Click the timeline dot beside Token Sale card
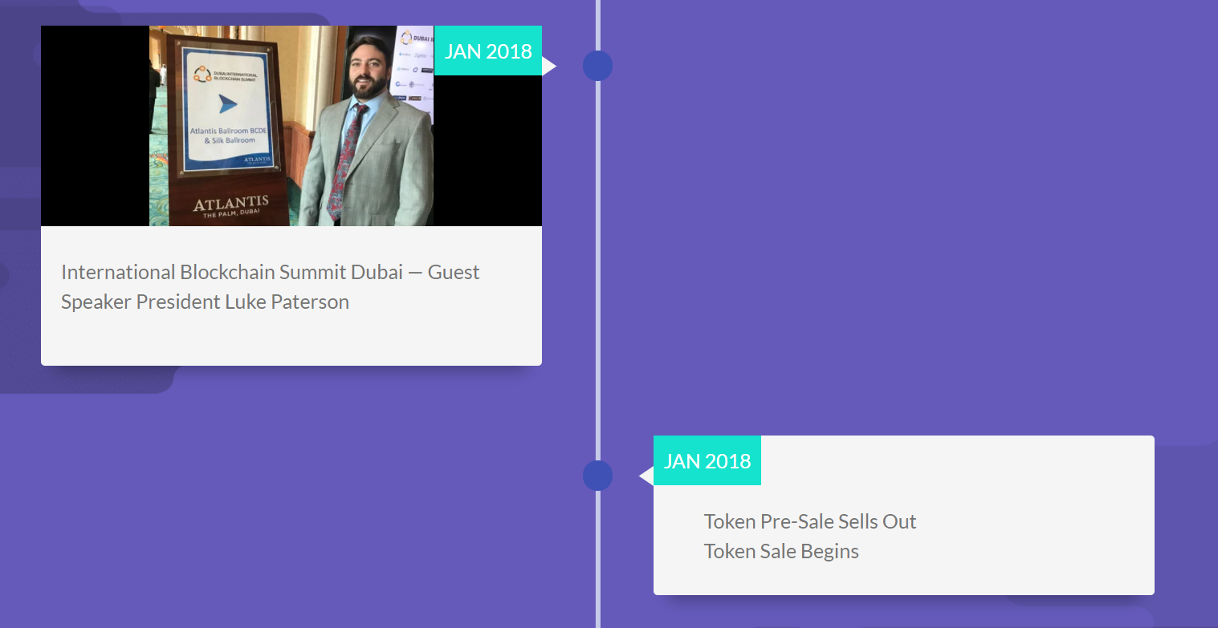 pyautogui.click(x=597, y=476)
